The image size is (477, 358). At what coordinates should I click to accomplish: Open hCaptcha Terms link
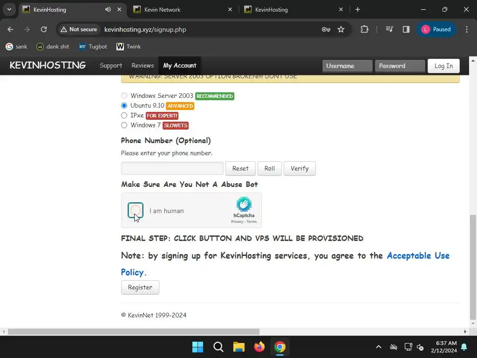252,221
